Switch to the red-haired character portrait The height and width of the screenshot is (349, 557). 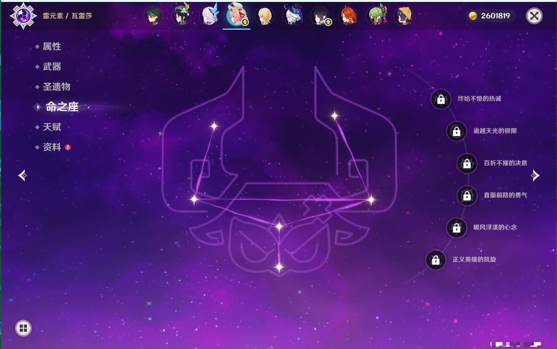tap(348, 16)
